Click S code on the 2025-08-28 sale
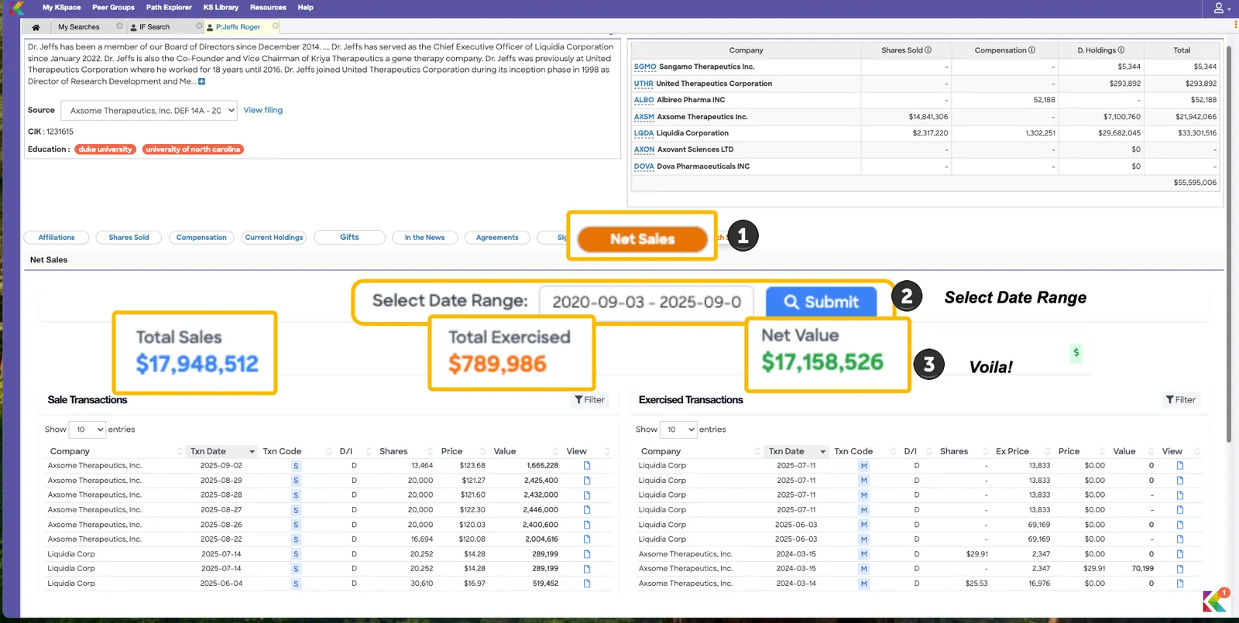 (296, 495)
